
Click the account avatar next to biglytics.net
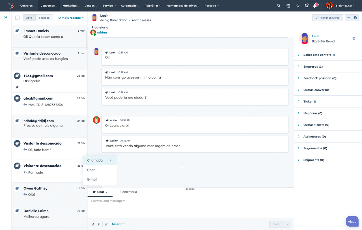pos(329,6)
